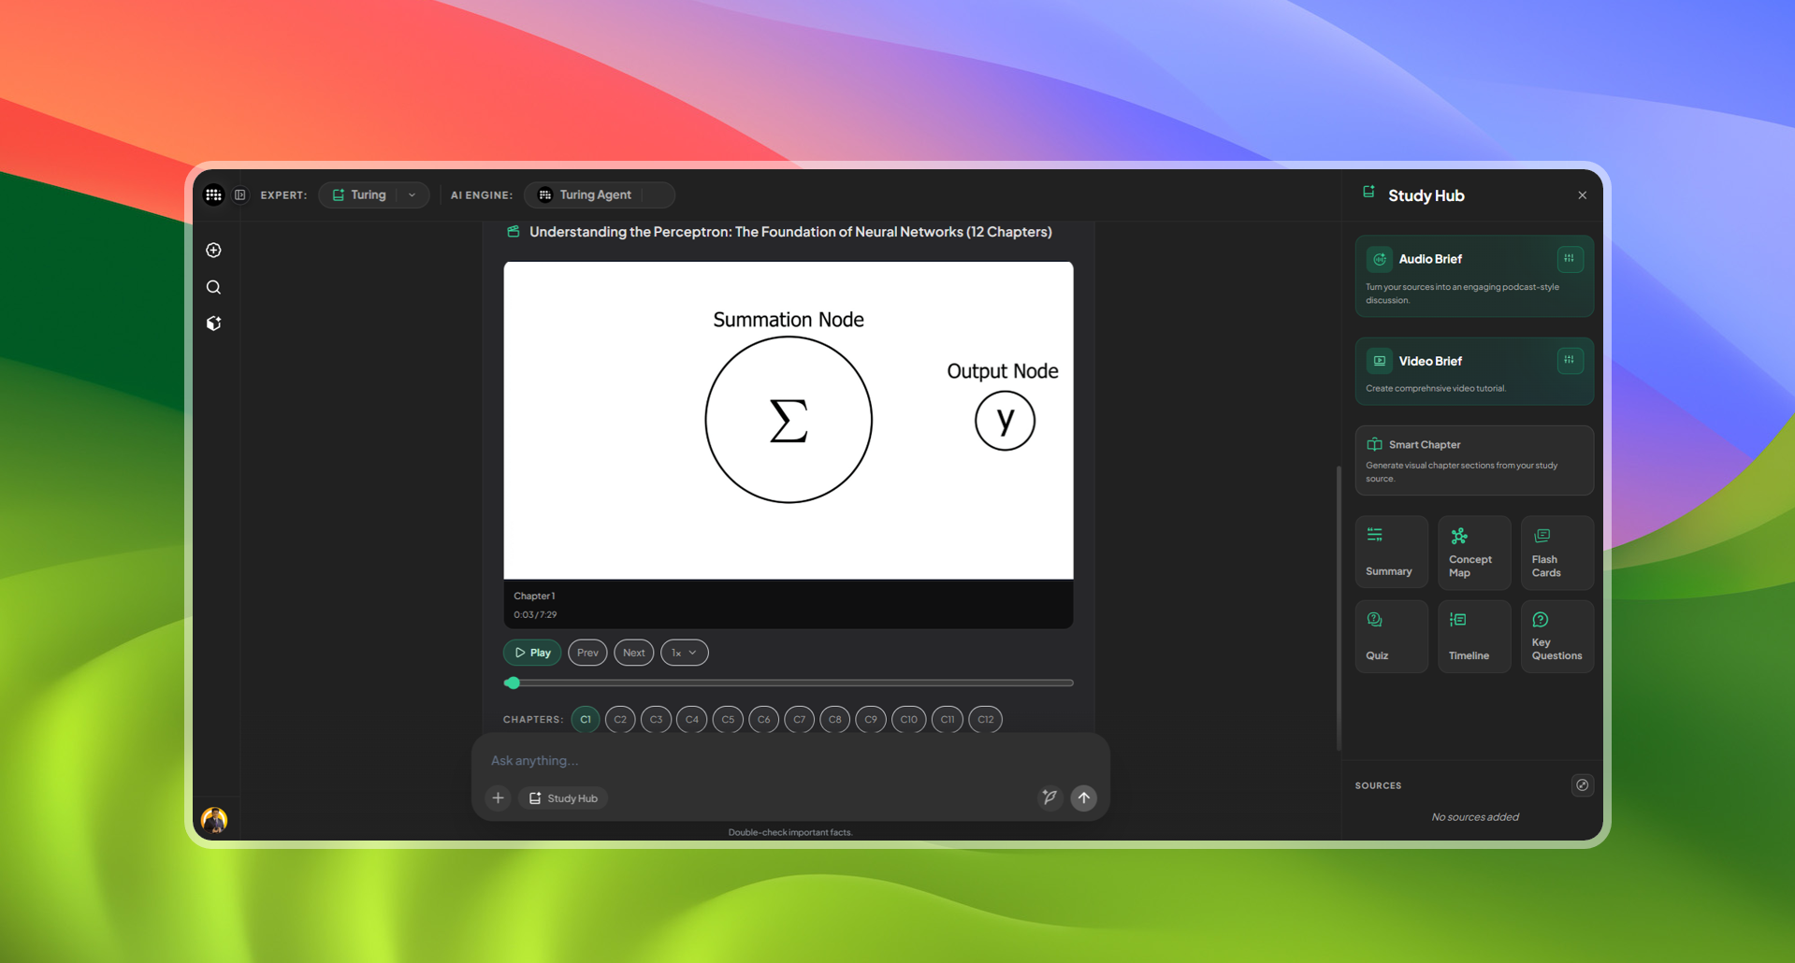Select chapter C5
1795x963 pixels.
click(728, 719)
